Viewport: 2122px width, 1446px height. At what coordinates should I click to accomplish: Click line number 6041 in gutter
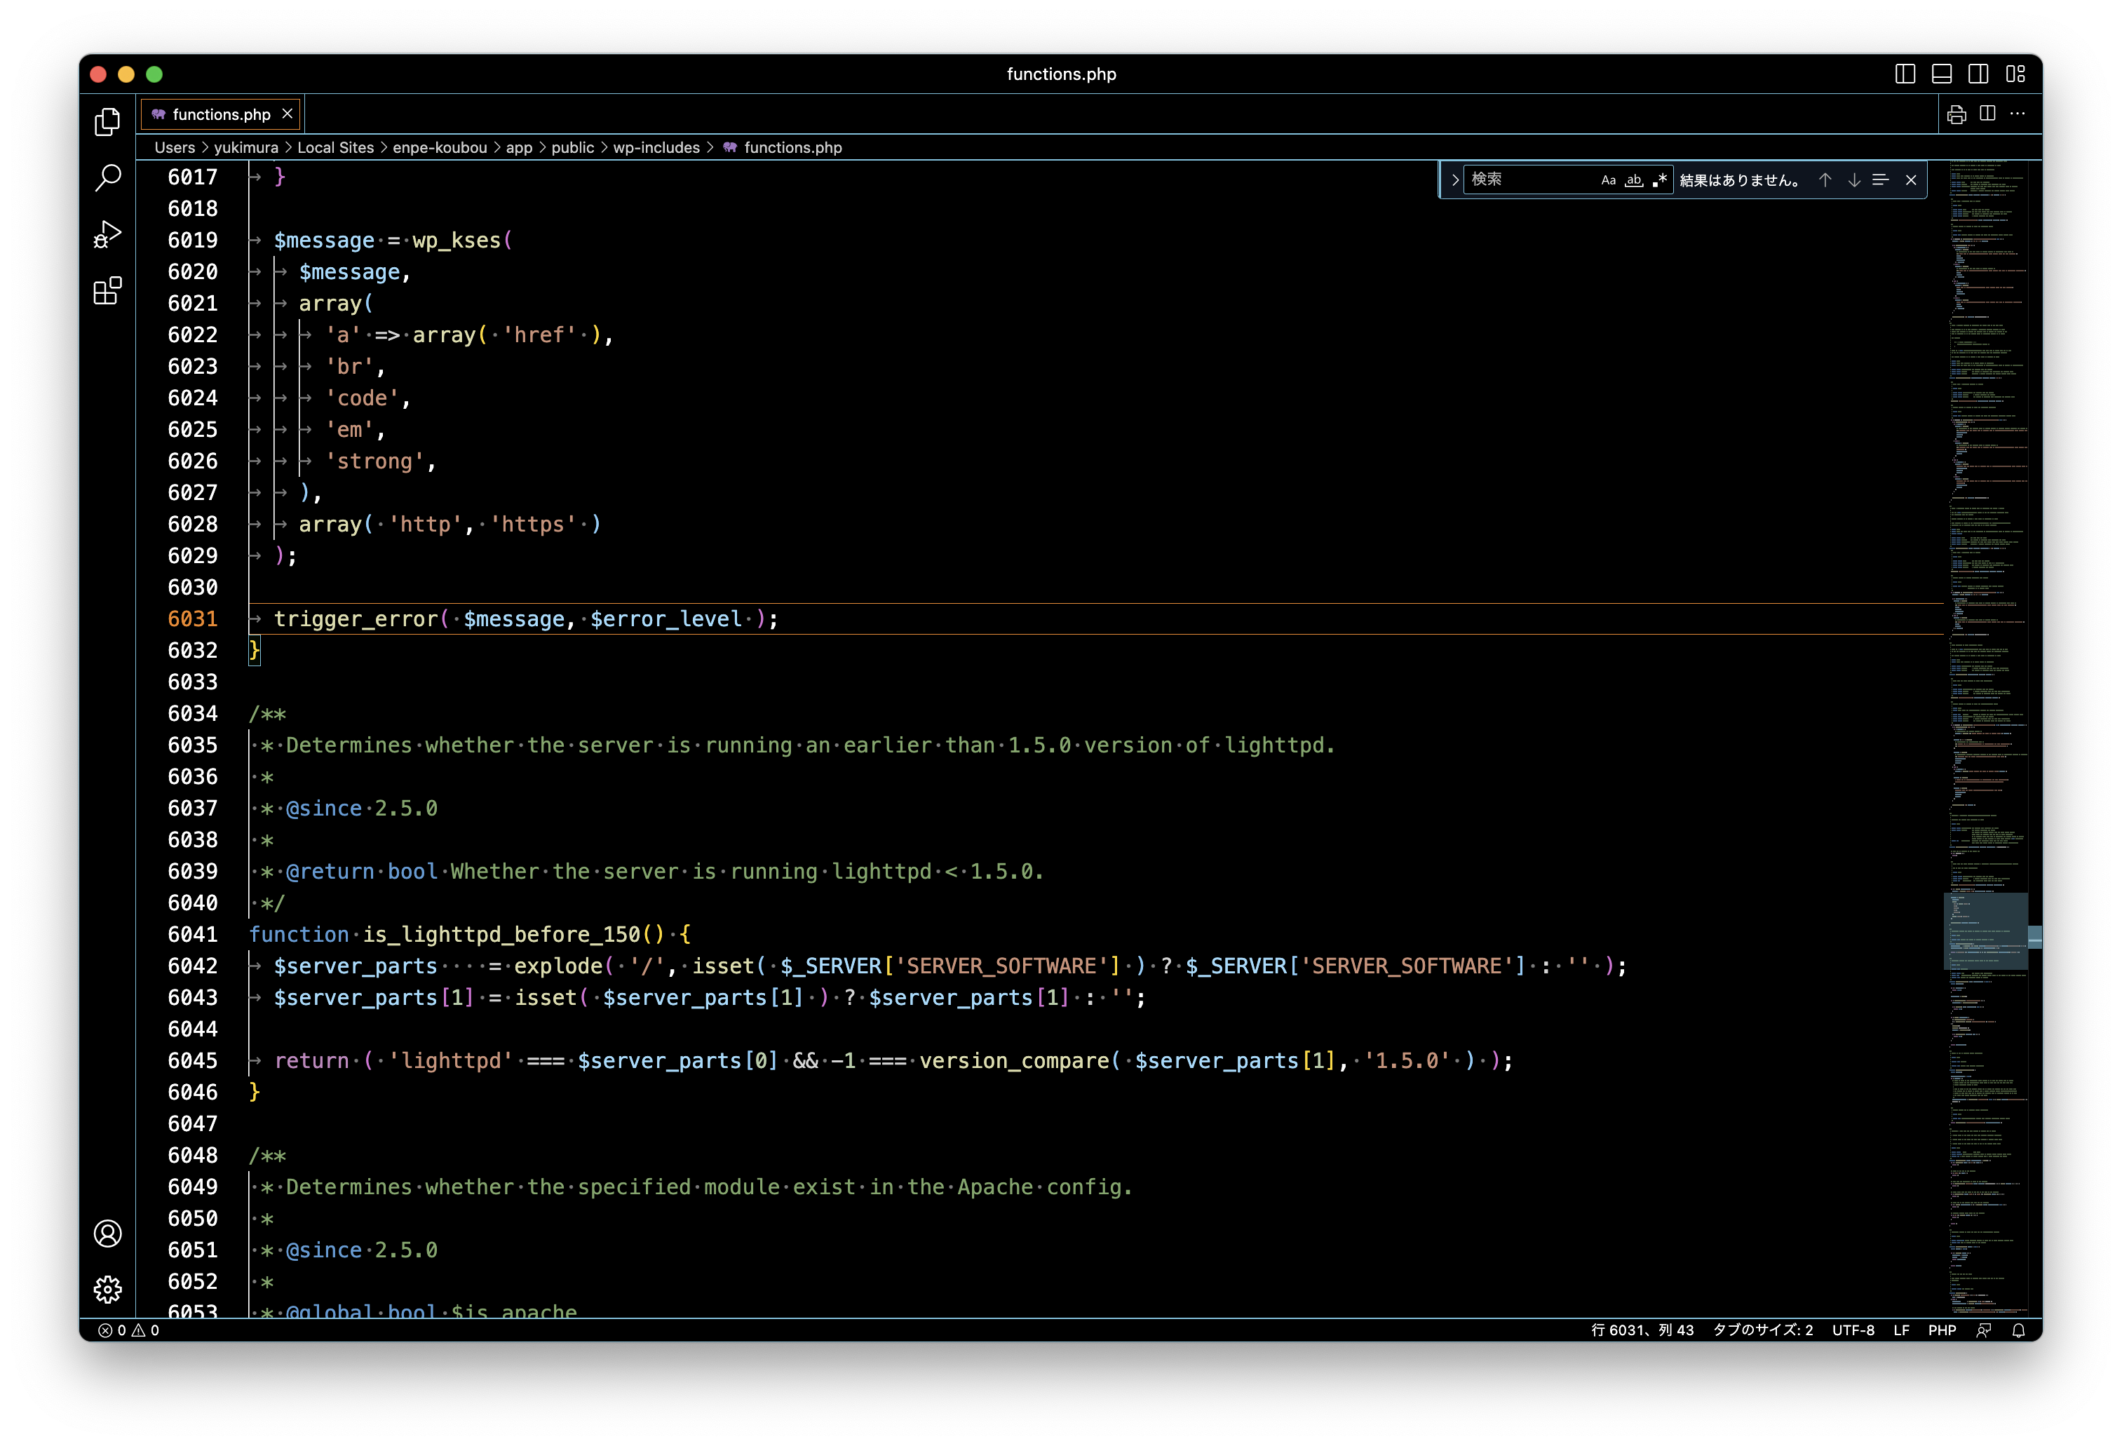(193, 934)
